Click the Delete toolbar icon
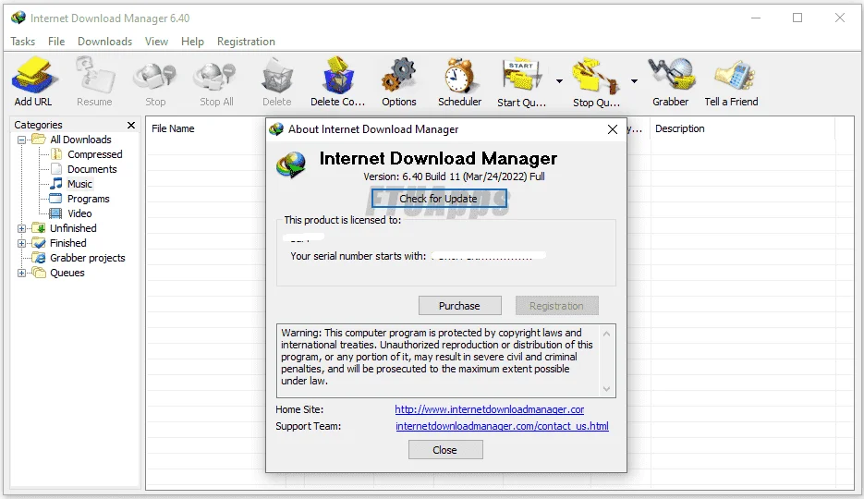This screenshot has height=499, width=864. [x=276, y=76]
